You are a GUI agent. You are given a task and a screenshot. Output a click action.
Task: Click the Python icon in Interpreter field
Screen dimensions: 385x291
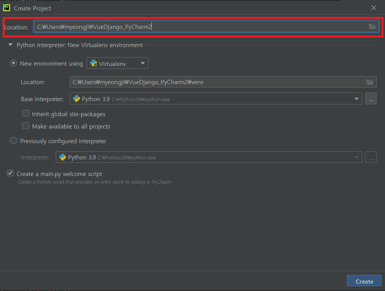[x=63, y=157]
